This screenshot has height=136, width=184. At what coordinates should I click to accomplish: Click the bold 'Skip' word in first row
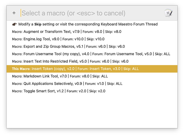point(38,24)
